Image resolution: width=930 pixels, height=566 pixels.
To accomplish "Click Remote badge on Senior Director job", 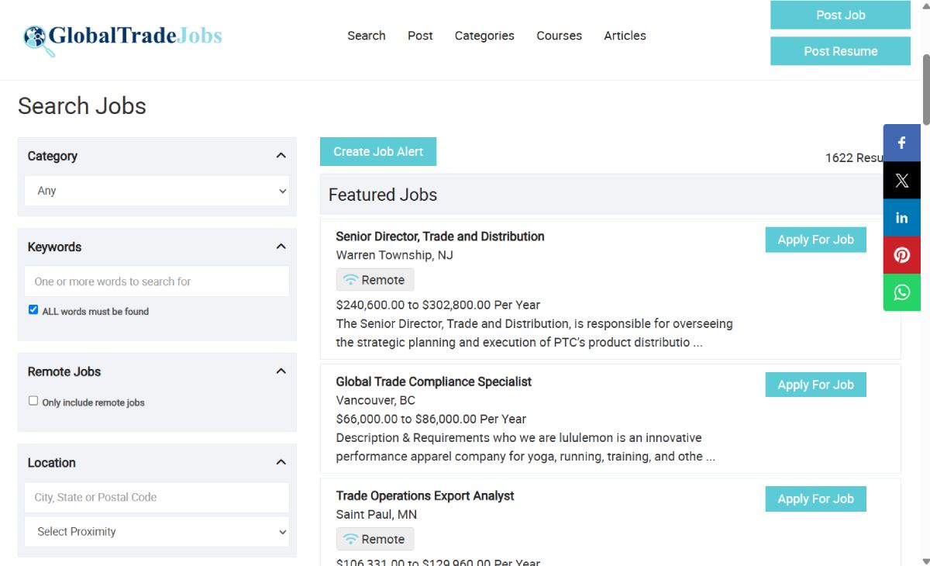I will point(375,280).
